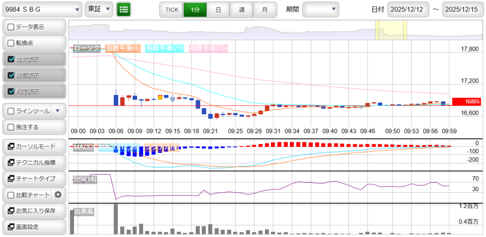The height and width of the screenshot is (237, 486).
Task: Expand the 期間 period dropdown
Action: (321, 9)
